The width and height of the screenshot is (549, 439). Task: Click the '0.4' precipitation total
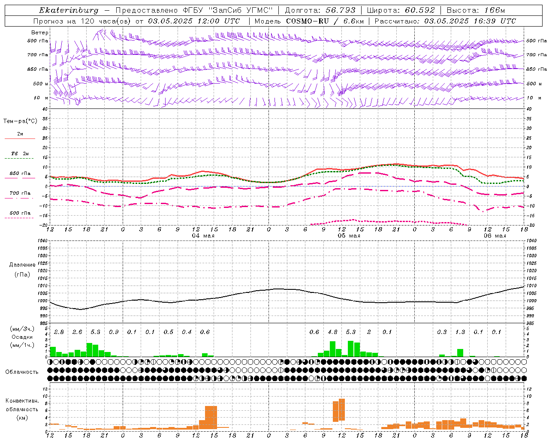(187, 332)
